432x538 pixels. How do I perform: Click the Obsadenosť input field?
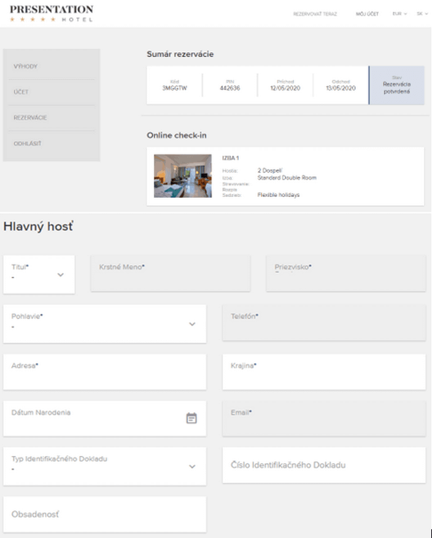(x=105, y=514)
